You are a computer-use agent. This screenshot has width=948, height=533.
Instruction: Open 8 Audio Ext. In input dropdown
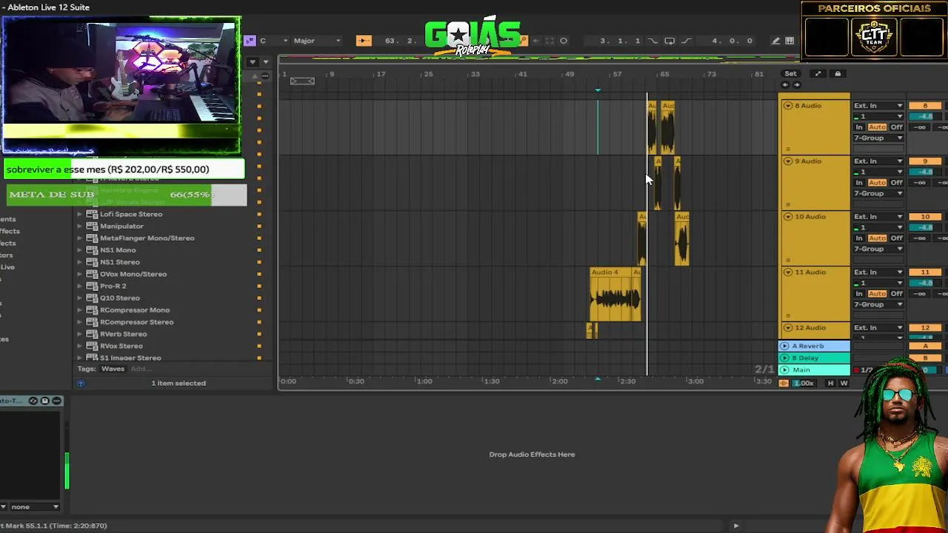pos(878,106)
